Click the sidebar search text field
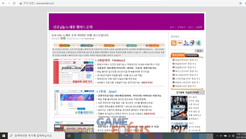This screenshot has width=246, height=139. coord(183,51)
